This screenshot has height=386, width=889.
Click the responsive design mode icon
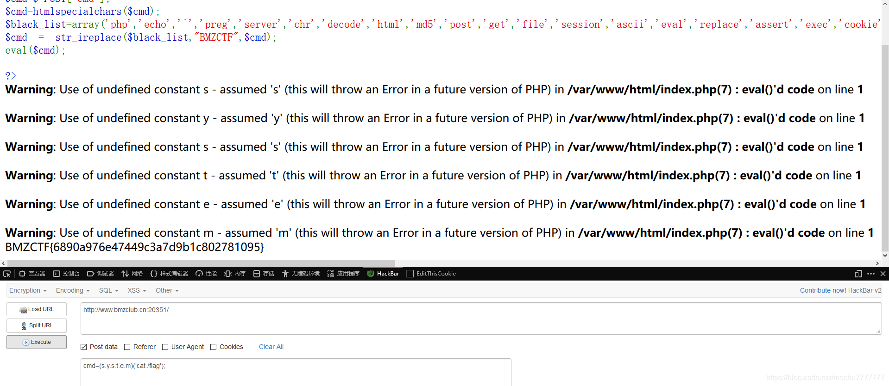[858, 274]
